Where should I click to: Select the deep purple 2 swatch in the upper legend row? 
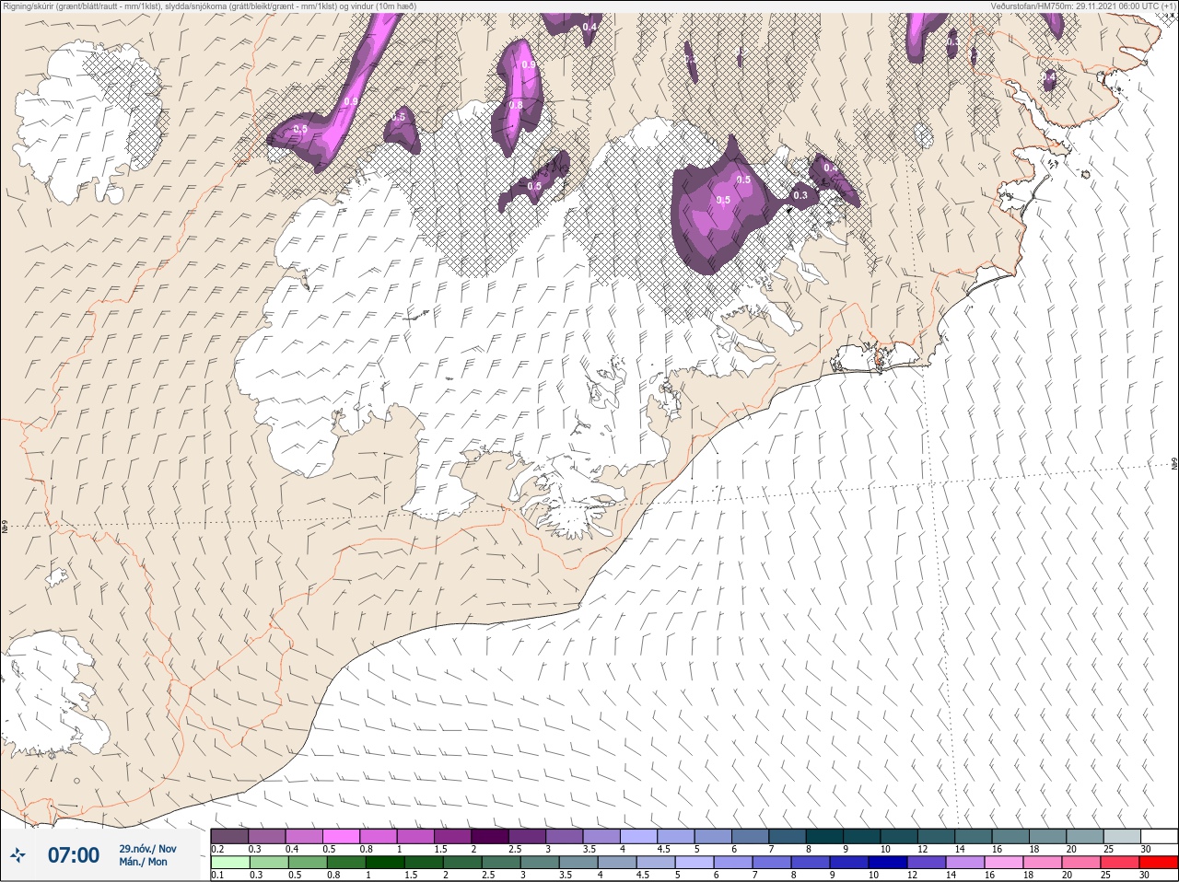pyautogui.click(x=490, y=836)
